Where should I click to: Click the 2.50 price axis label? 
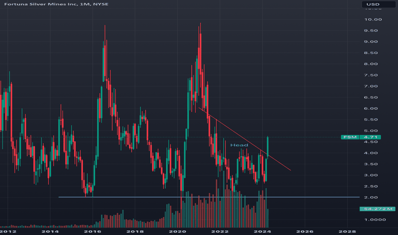(x=371, y=186)
